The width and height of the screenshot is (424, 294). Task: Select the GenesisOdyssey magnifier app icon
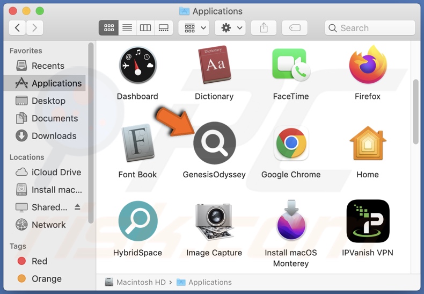[x=215, y=143]
